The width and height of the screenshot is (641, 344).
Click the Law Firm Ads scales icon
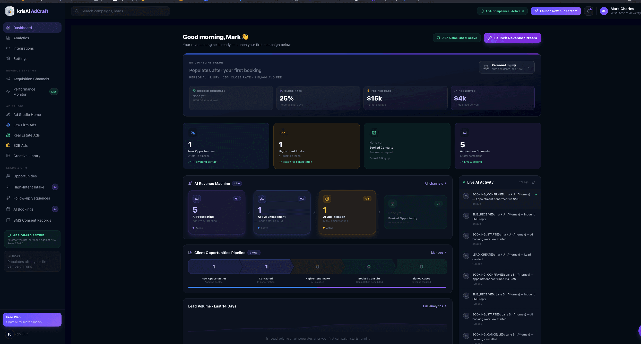click(x=8, y=125)
